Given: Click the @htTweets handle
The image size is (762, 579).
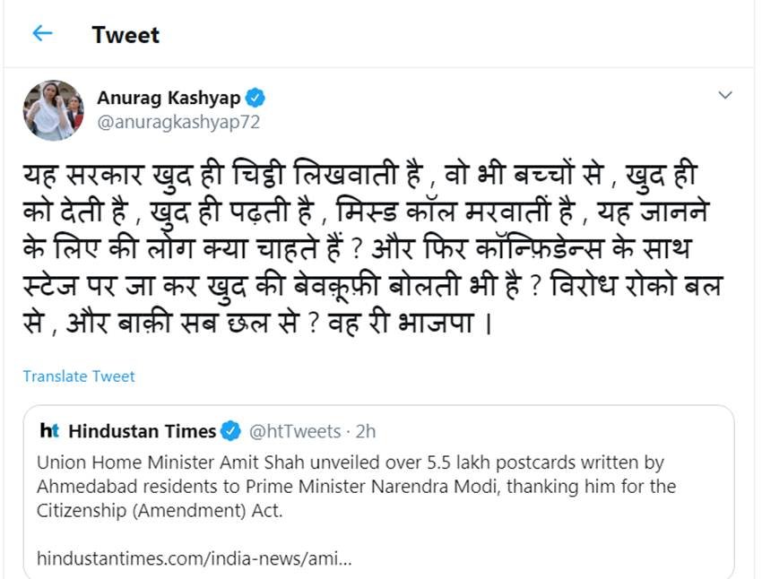Looking at the screenshot, I should pyautogui.click(x=294, y=430).
